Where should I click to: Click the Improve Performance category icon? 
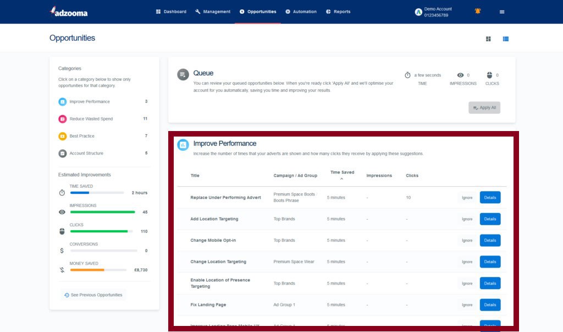click(63, 102)
